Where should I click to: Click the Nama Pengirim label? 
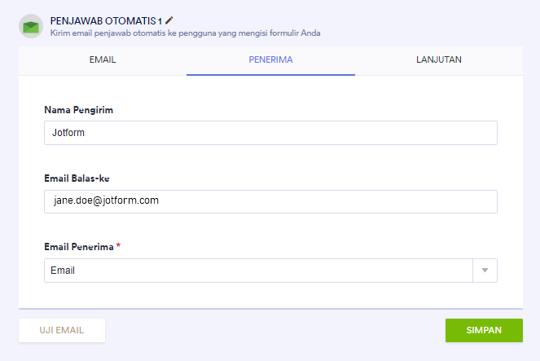click(x=78, y=110)
